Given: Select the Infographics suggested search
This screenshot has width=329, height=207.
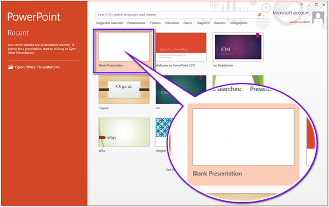Looking at the screenshot, I should coord(239,23).
